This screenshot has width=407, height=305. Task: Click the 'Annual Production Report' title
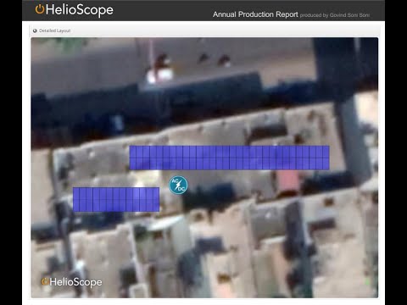click(255, 14)
